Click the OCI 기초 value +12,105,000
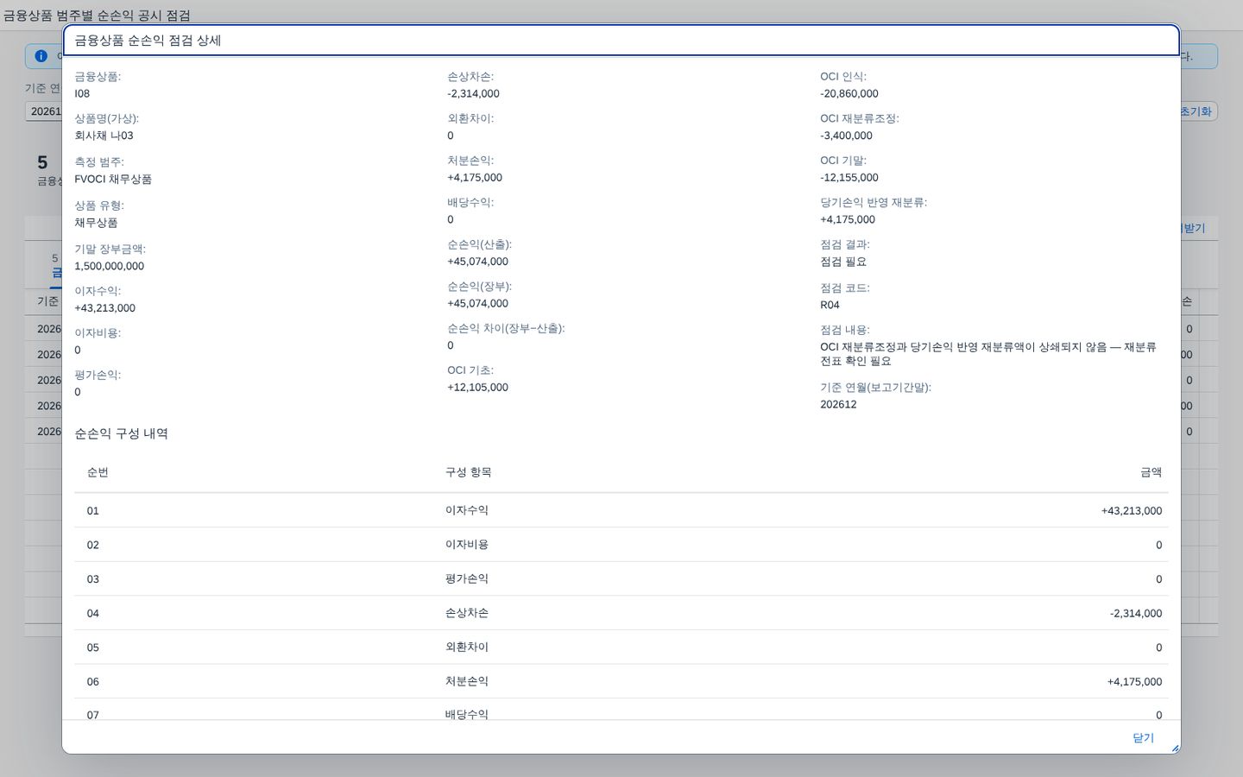 [477, 388]
